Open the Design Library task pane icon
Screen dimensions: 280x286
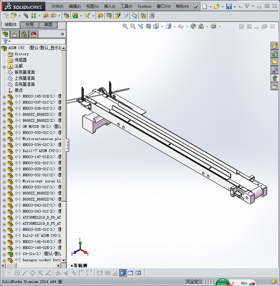pos(275,54)
